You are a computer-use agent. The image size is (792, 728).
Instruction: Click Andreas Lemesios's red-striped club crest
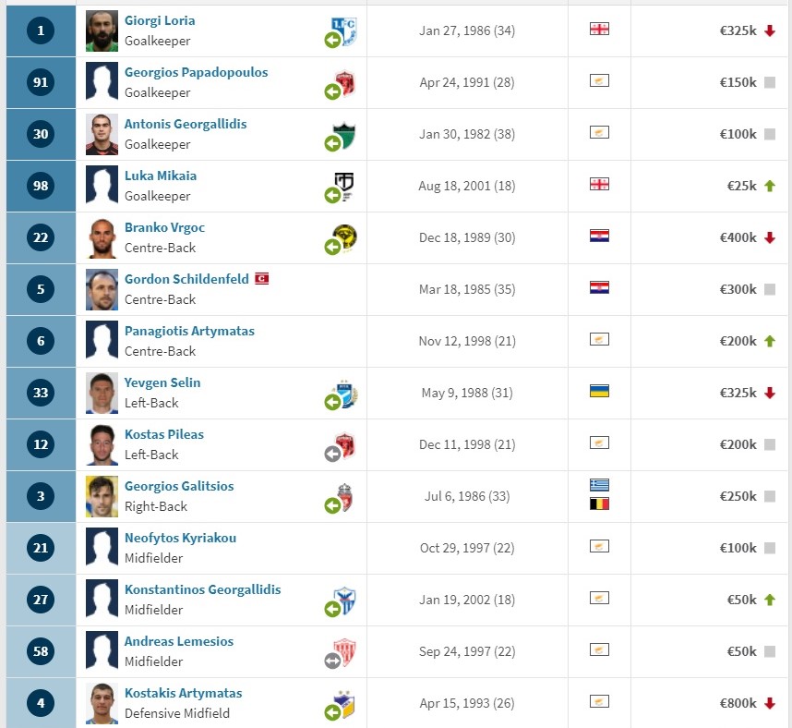pos(345,652)
